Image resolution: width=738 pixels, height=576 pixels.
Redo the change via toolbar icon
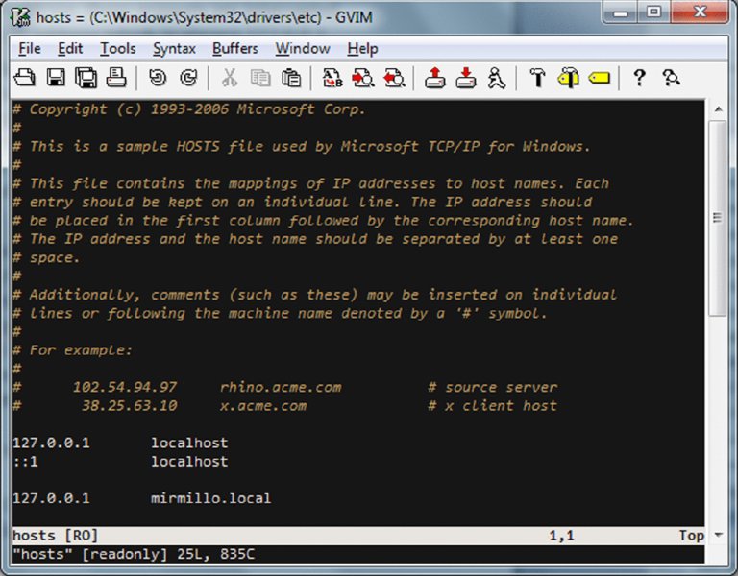point(188,78)
